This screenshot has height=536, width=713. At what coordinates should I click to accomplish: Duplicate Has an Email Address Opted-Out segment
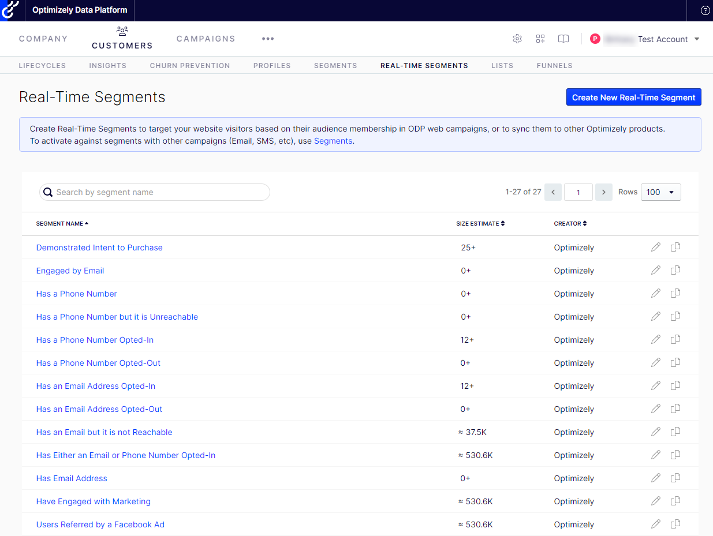[675, 409]
